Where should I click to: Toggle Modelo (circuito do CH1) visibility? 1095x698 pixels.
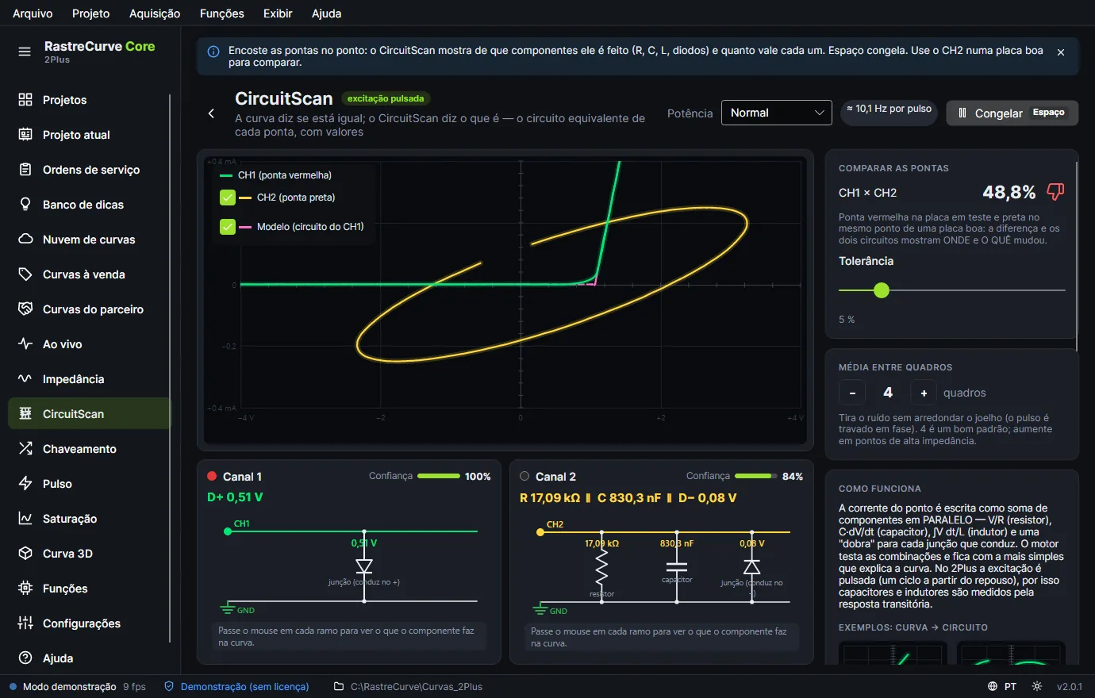[x=228, y=227]
